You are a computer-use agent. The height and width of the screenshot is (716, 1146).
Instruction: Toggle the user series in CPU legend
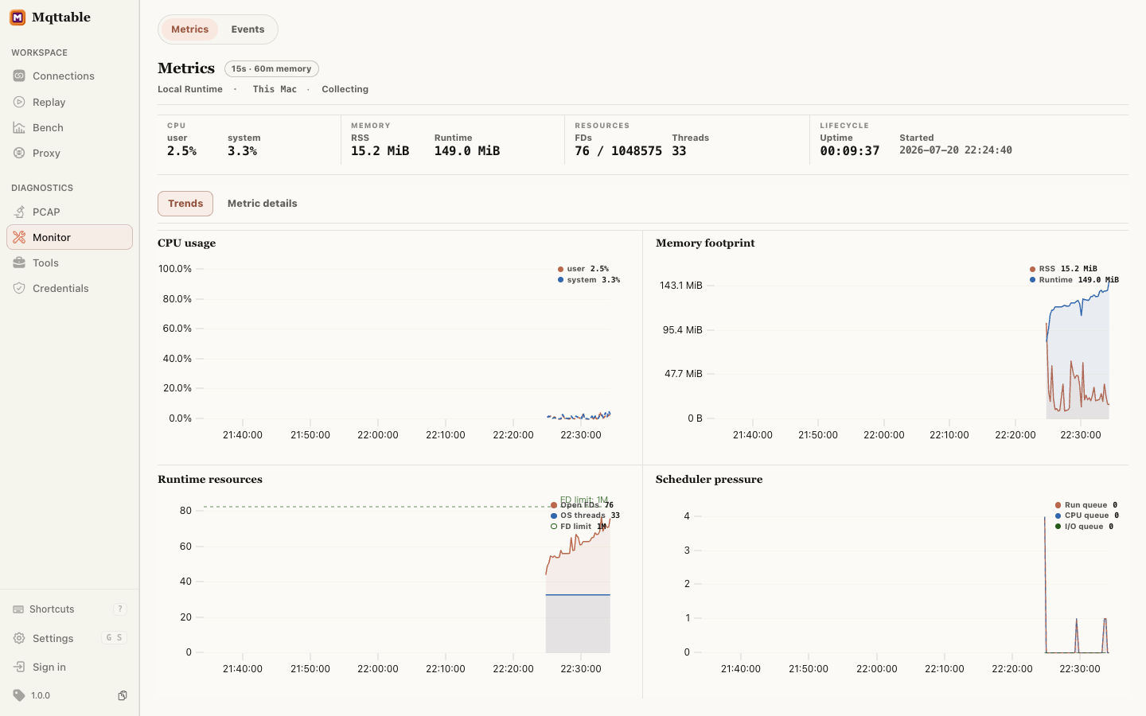pos(583,269)
